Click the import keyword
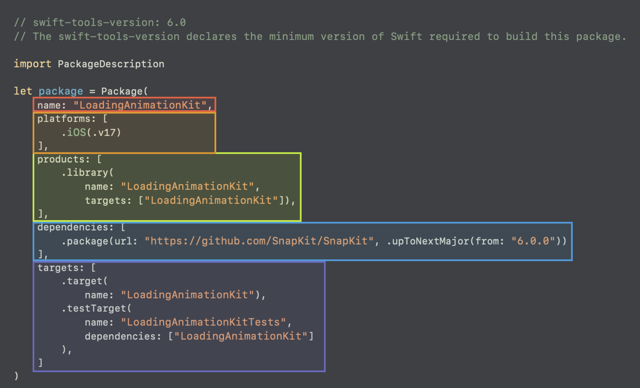 tap(32, 64)
